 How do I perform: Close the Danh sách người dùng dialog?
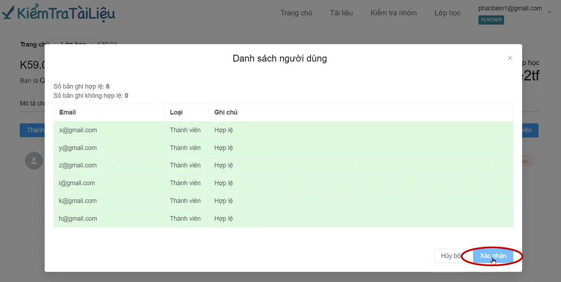510,58
